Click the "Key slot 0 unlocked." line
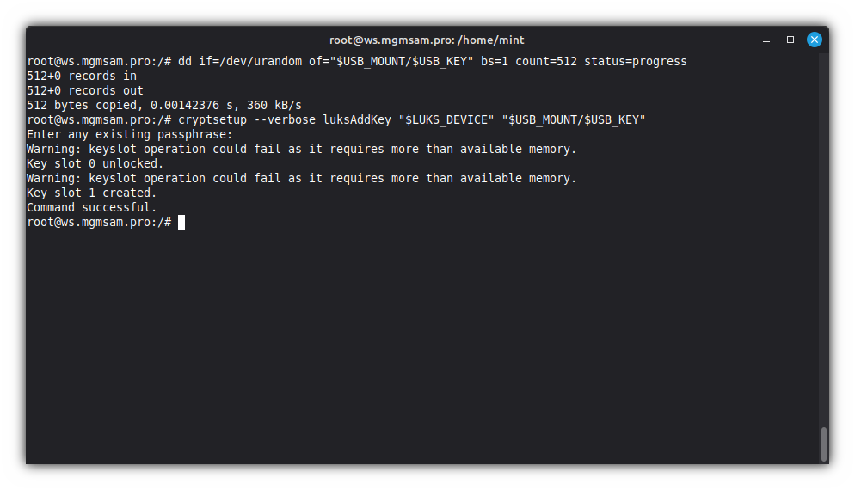The height and width of the screenshot is (490, 855). pos(95,163)
